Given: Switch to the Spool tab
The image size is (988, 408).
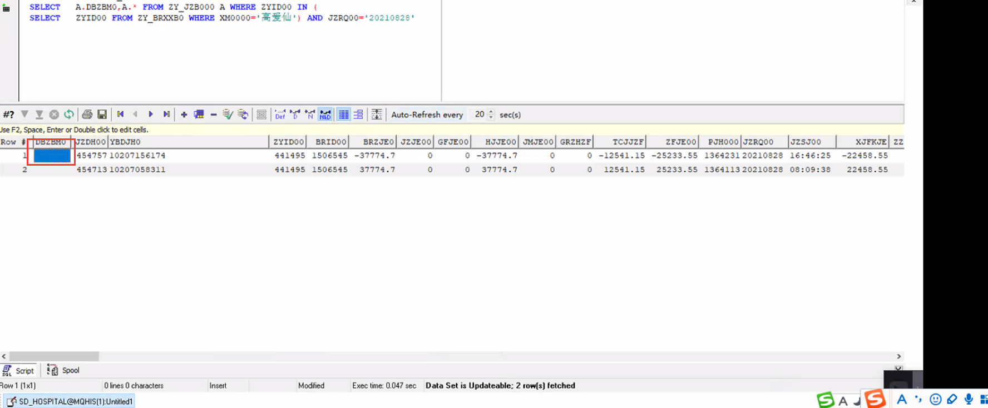Looking at the screenshot, I should pos(64,371).
